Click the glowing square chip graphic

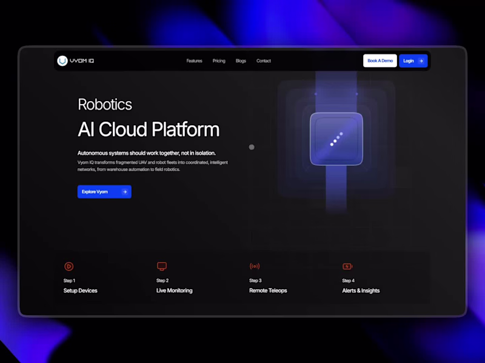coord(336,139)
